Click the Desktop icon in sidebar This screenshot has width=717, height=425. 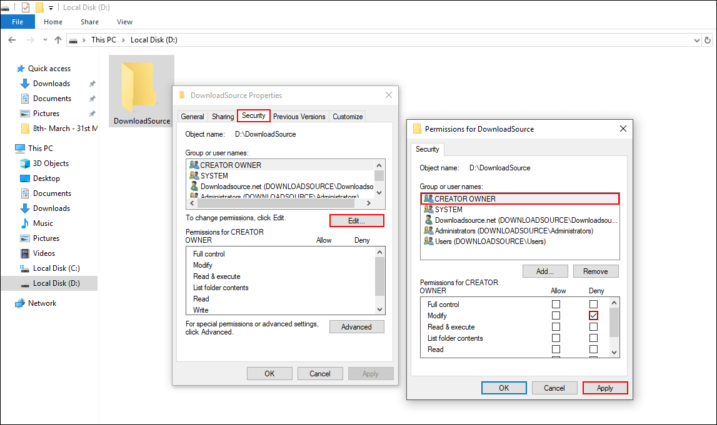pos(25,178)
